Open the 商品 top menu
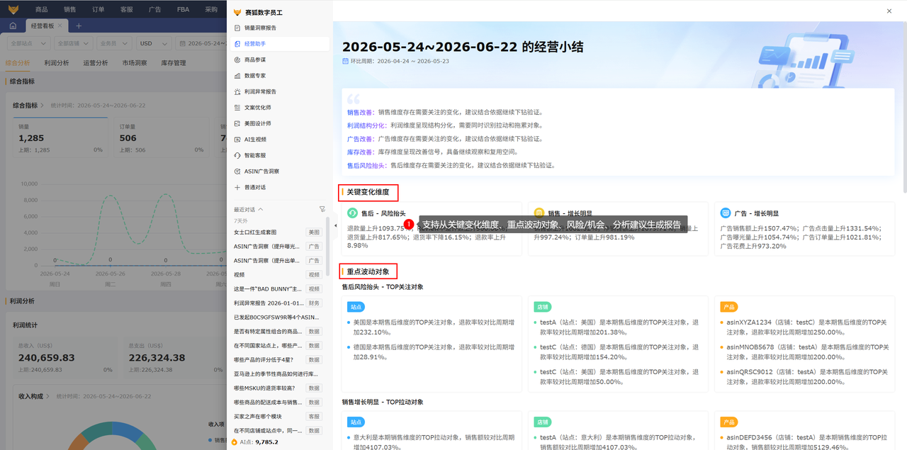 pyautogui.click(x=42, y=10)
